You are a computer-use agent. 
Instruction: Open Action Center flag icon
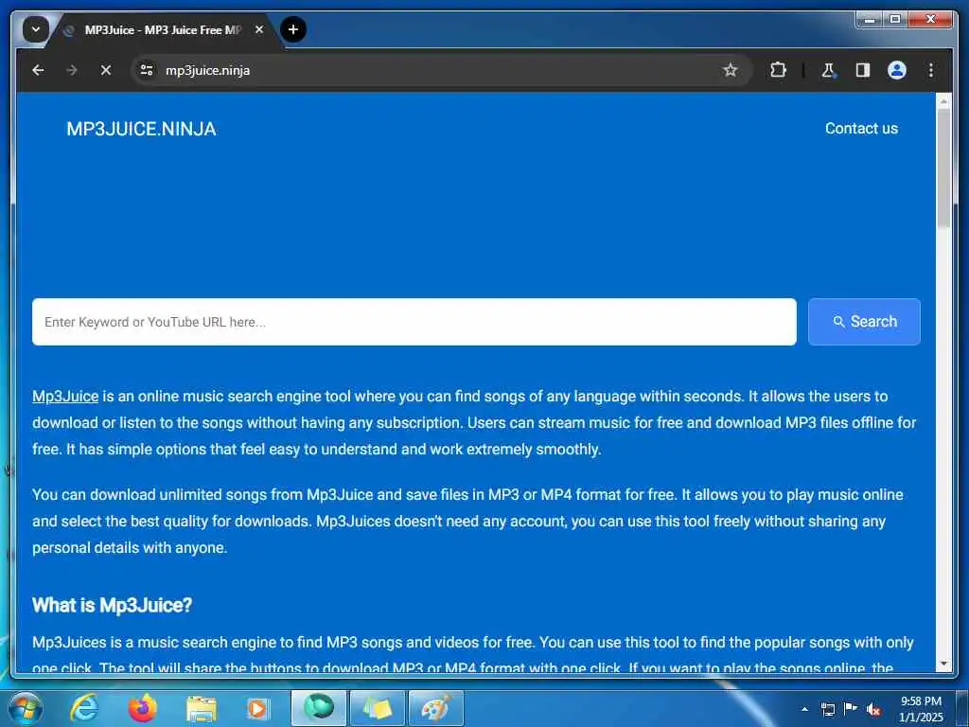pos(851,709)
